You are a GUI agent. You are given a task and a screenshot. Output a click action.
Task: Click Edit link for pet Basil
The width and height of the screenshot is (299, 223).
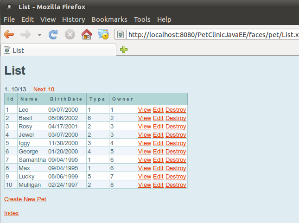click(158, 118)
